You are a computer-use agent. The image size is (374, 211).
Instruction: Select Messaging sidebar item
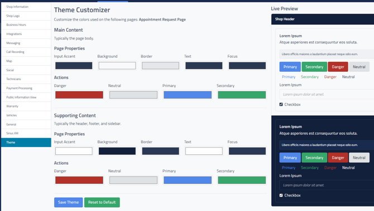(26, 43)
